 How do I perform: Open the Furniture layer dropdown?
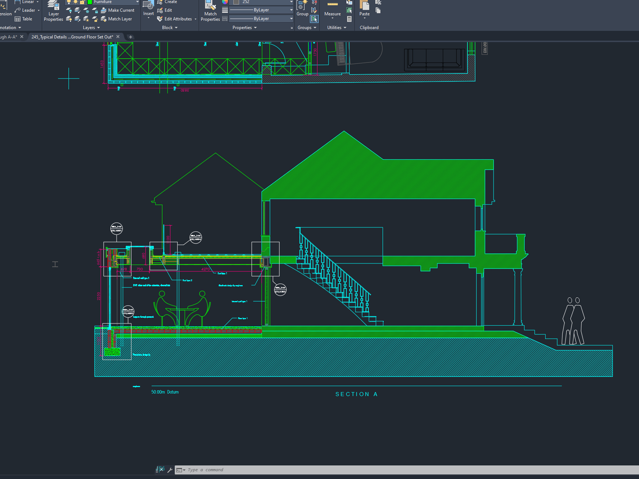pos(137,2)
